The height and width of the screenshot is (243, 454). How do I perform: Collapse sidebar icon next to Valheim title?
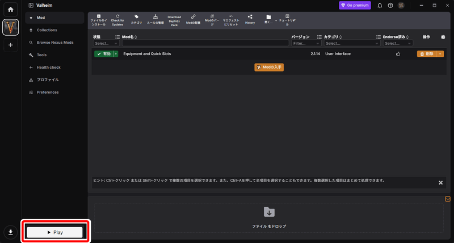(31, 5)
